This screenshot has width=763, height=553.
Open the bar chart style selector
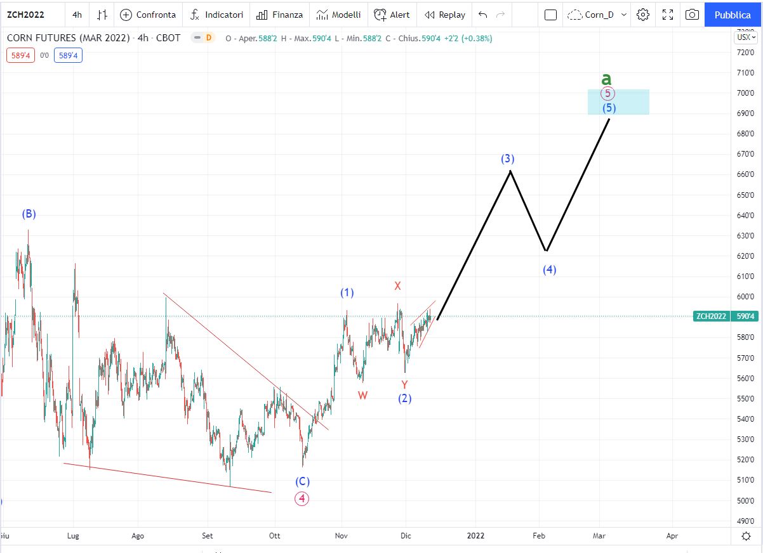[102, 15]
